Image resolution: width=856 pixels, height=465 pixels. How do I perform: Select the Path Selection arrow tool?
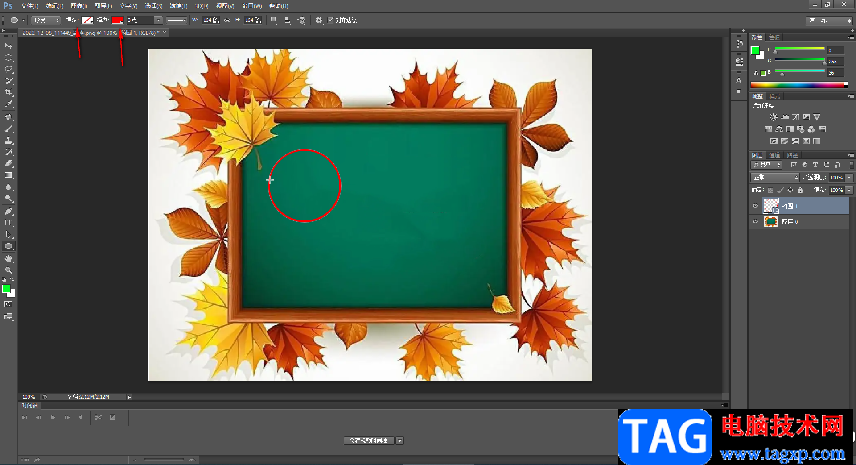point(8,234)
